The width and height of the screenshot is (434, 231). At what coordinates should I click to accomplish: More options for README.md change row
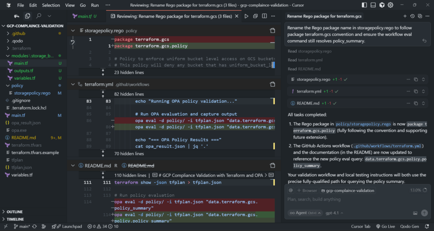click(408, 103)
